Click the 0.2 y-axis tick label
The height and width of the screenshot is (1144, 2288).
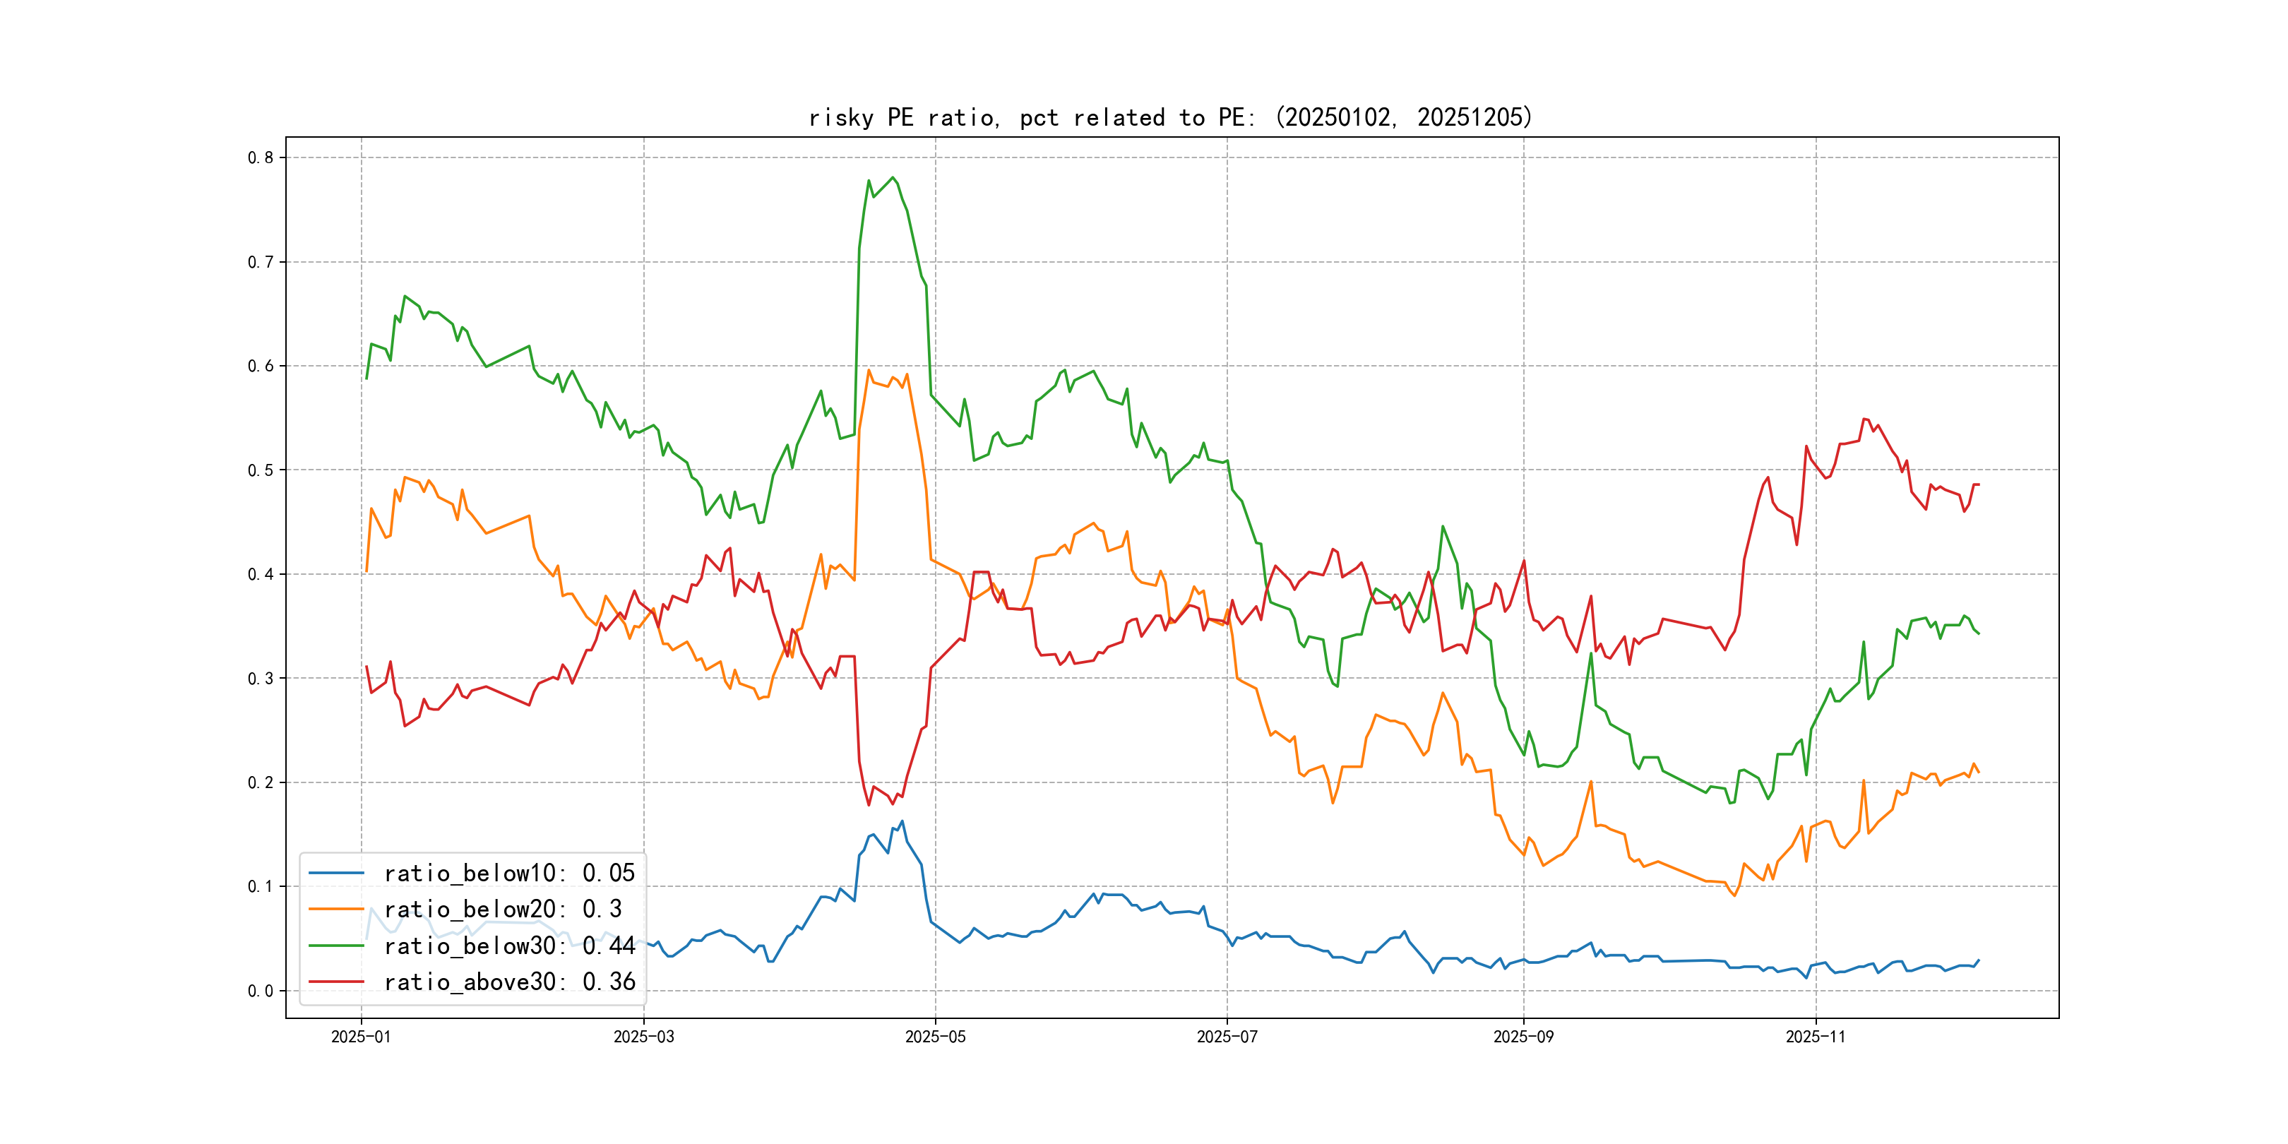pos(261,782)
